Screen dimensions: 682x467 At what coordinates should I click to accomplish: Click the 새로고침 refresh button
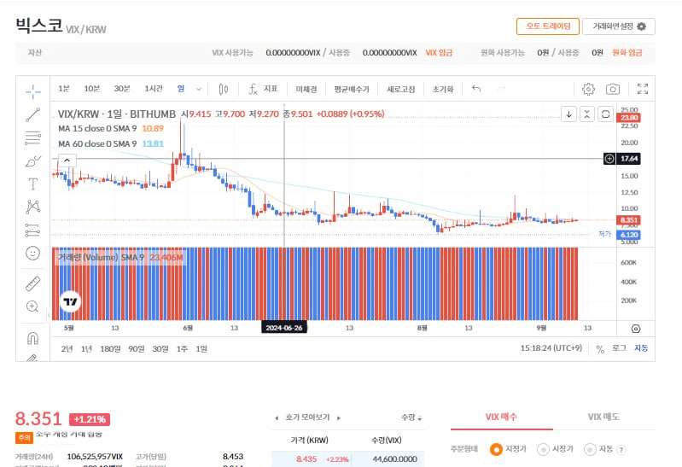click(x=401, y=90)
